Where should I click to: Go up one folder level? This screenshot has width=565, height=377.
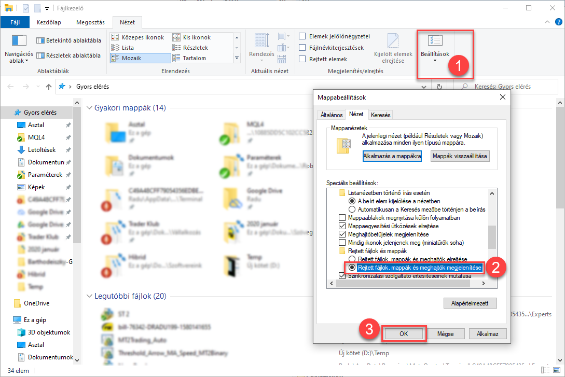pos(49,87)
